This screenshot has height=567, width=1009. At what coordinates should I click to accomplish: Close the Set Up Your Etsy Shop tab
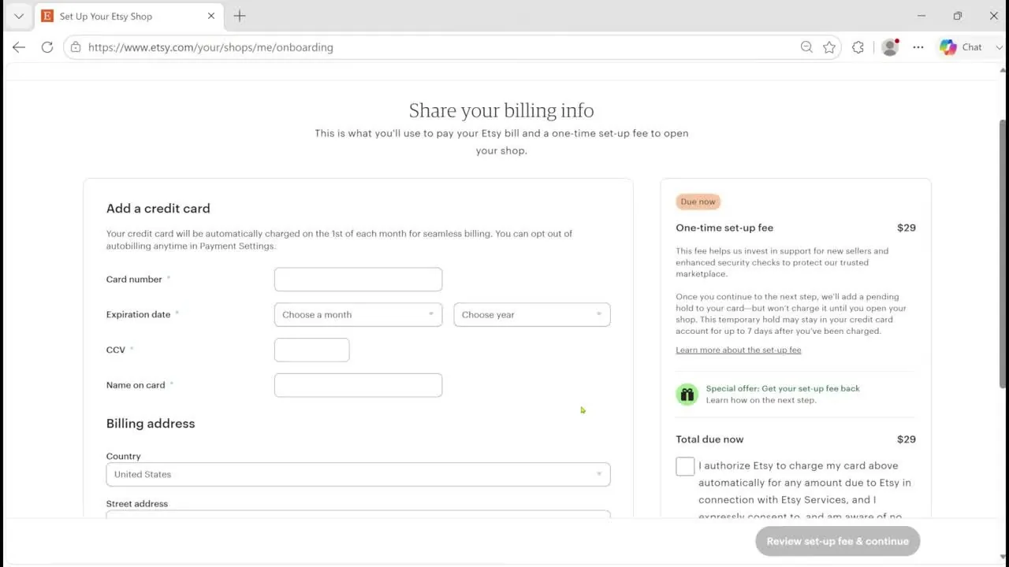(210, 16)
